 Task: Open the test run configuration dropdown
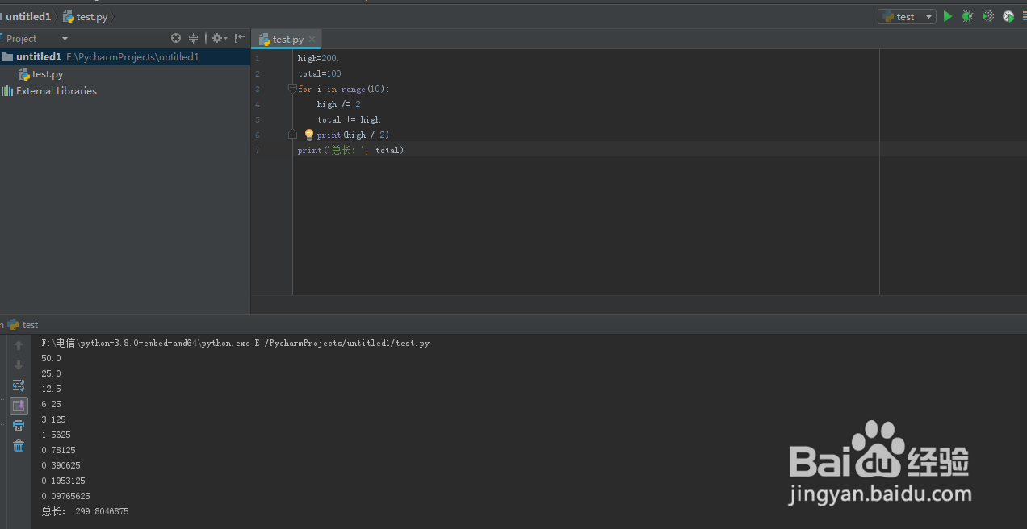(907, 16)
